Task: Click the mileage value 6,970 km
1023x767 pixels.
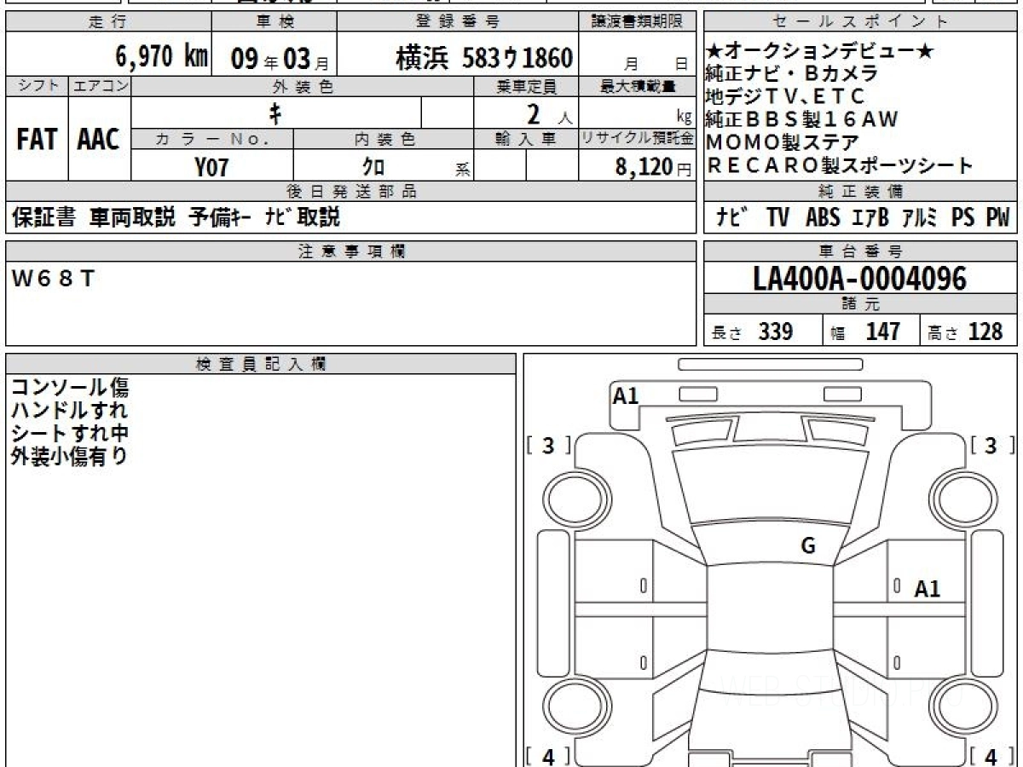Action: 162,57
